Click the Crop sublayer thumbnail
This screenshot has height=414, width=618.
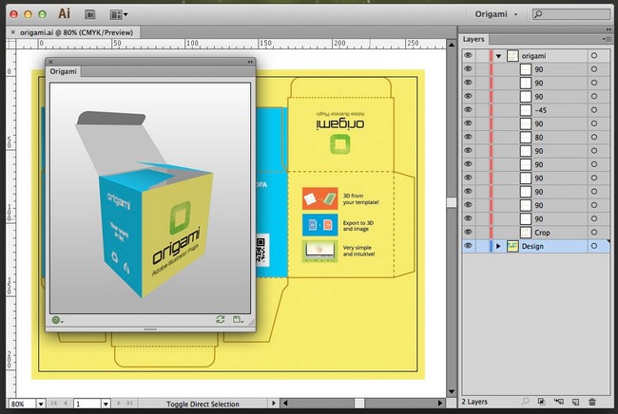(526, 233)
